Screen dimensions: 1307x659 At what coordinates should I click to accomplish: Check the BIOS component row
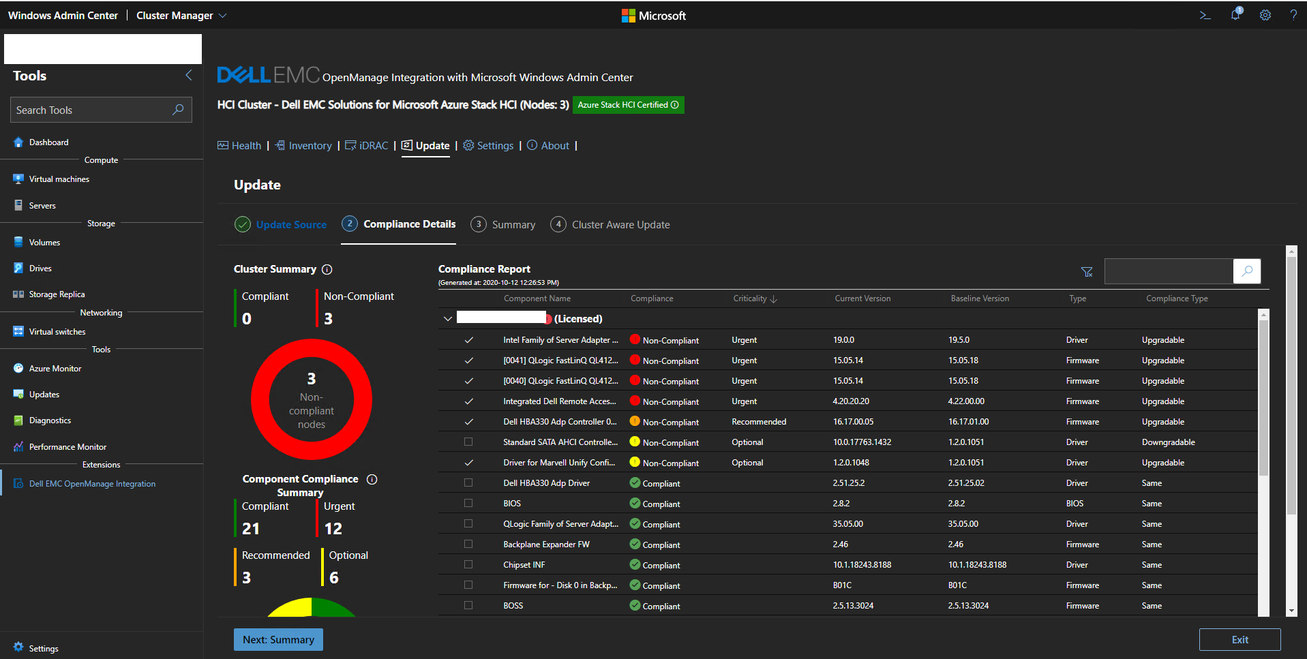point(468,504)
